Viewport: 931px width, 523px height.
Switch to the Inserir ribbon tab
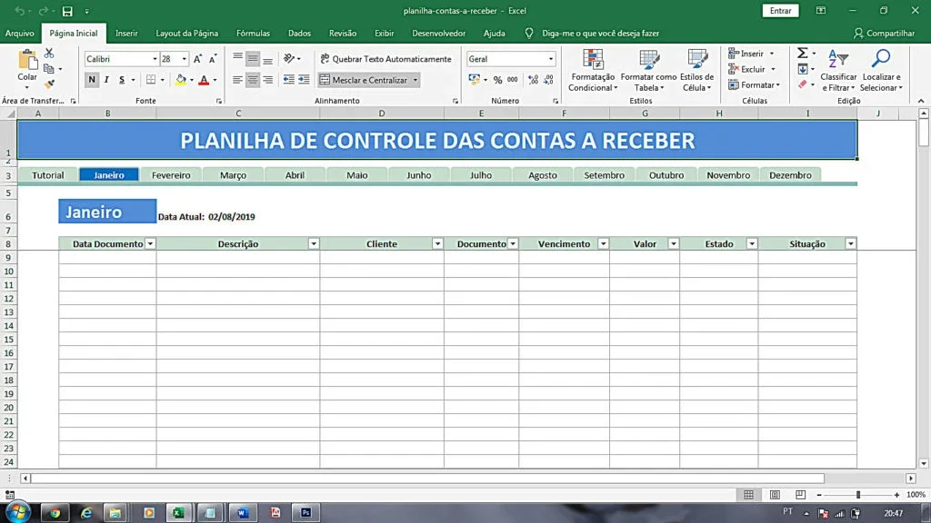point(126,34)
